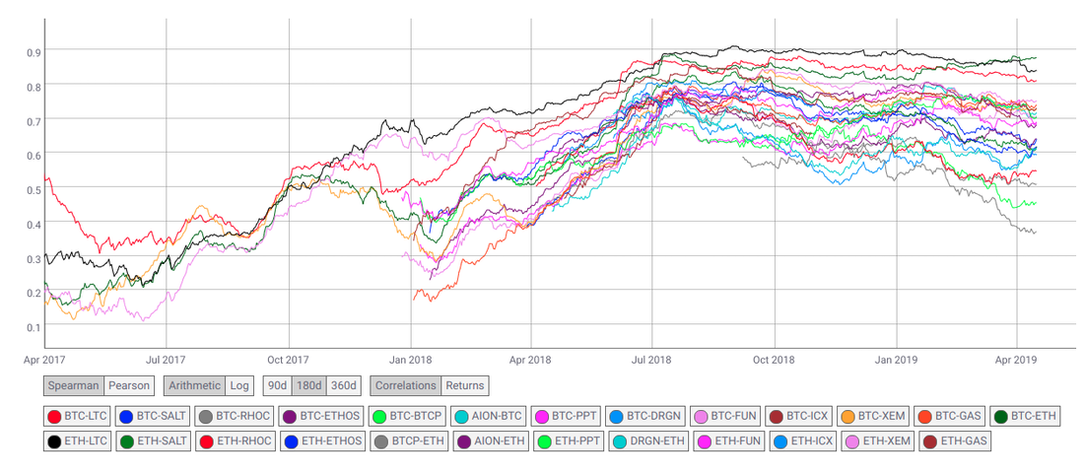Toggle the BTC-ICX legend entry
The image size is (1084, 474).
coord(798,417)
